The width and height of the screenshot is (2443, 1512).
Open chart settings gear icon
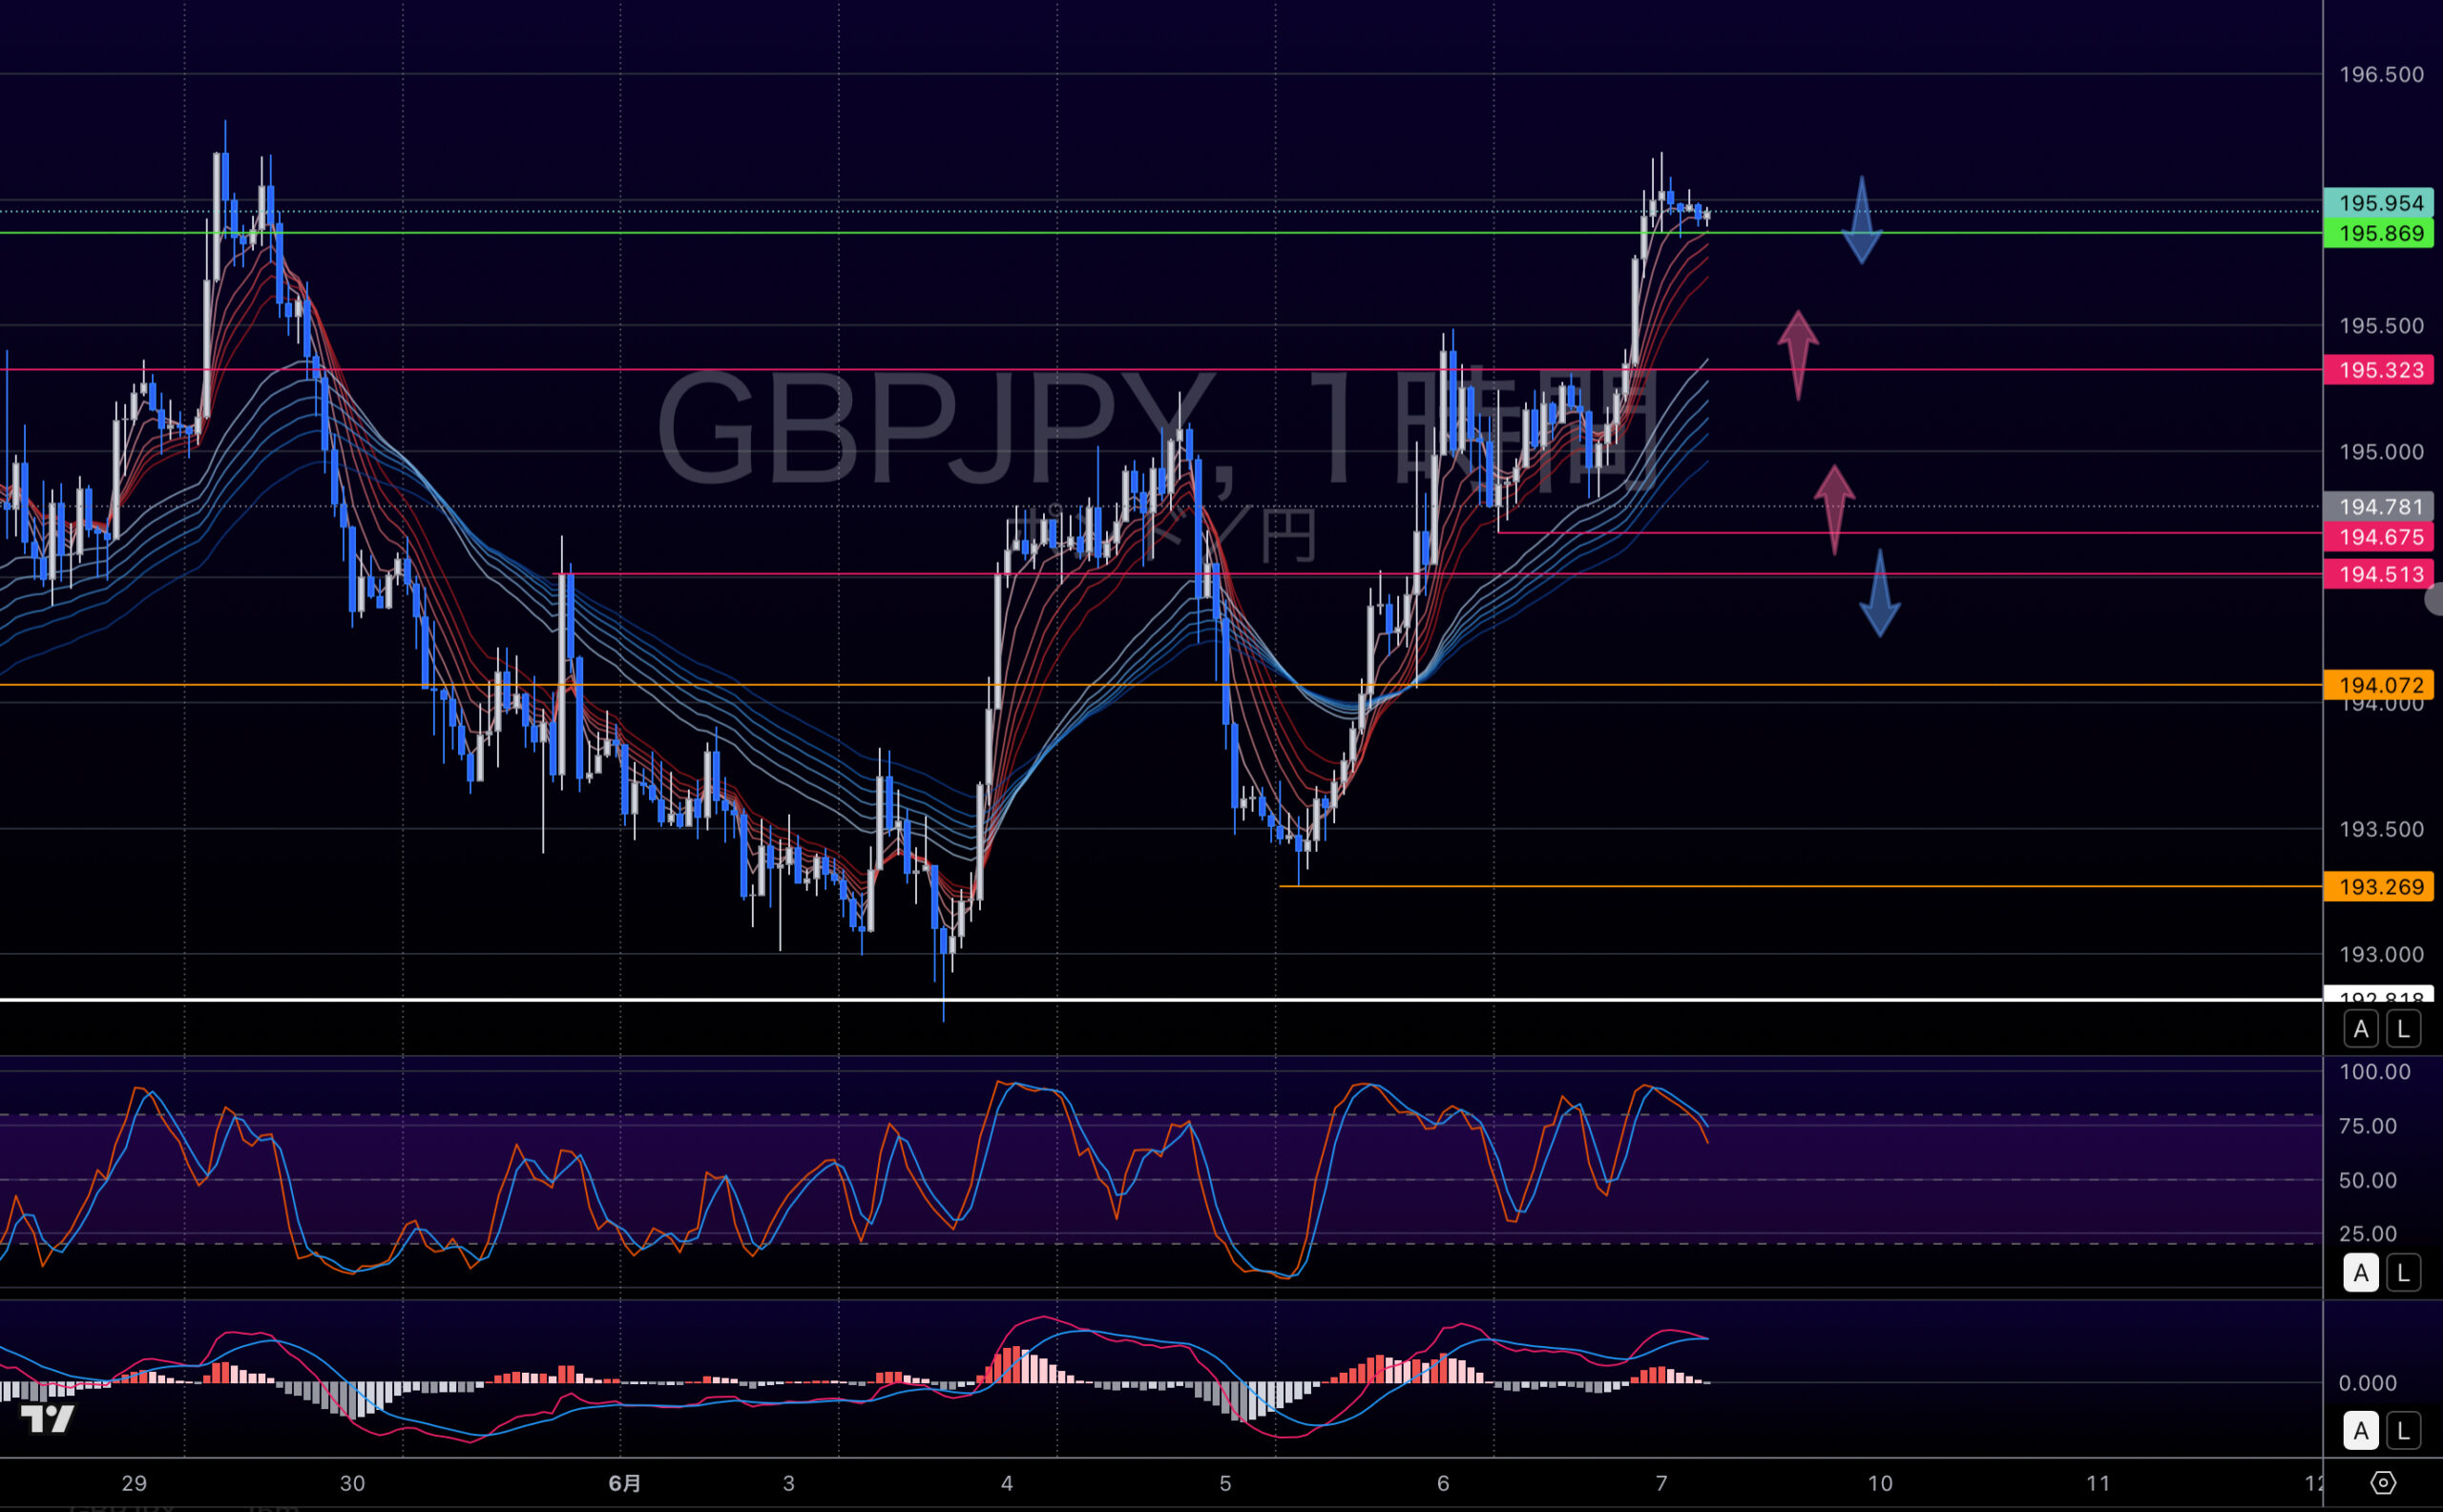2384,1483
